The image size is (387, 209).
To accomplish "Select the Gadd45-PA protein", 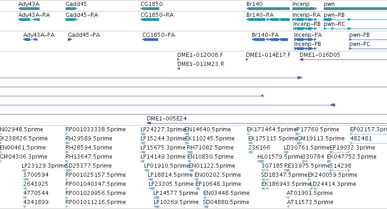I will pos(84,35).
